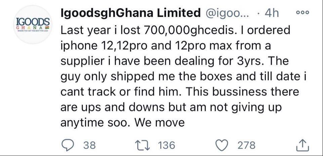The image size is (323, 156).
Task: Like the tweet with the heart icon
Action: 221,145
